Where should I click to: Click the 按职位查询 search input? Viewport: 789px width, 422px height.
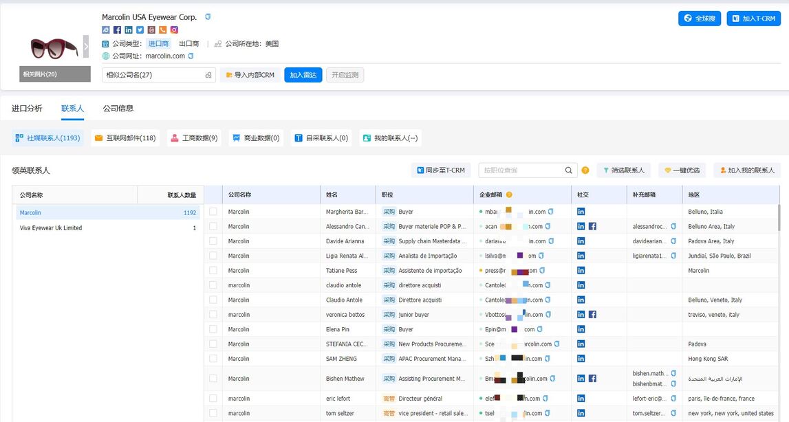coord(521,170)
